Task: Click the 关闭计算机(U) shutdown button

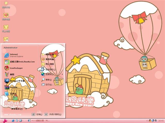Action: coord(53,115)
